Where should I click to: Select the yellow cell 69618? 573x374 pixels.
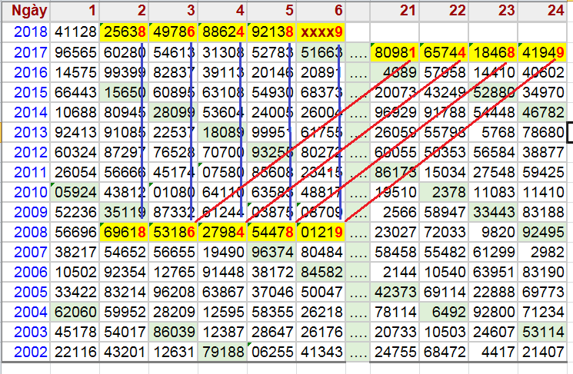click(123, 232)
